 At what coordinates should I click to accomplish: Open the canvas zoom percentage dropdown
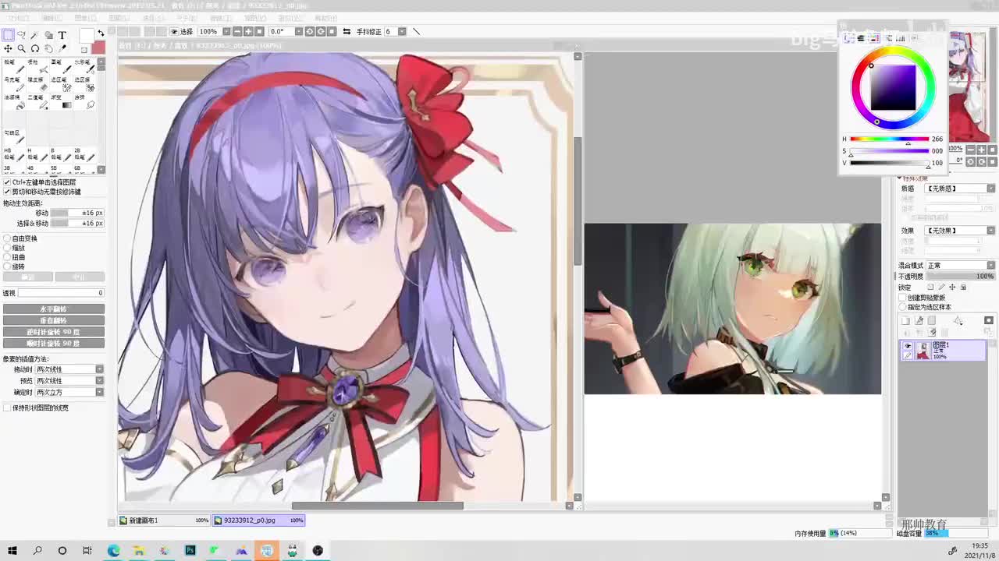tap(225, 32)
